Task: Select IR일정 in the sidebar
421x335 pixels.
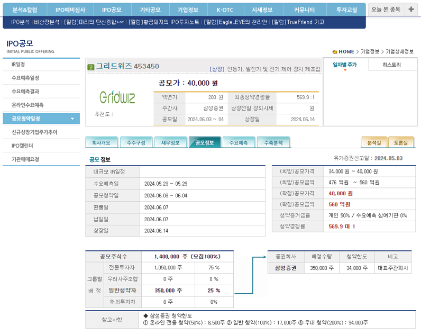Action: click(41, 65)
